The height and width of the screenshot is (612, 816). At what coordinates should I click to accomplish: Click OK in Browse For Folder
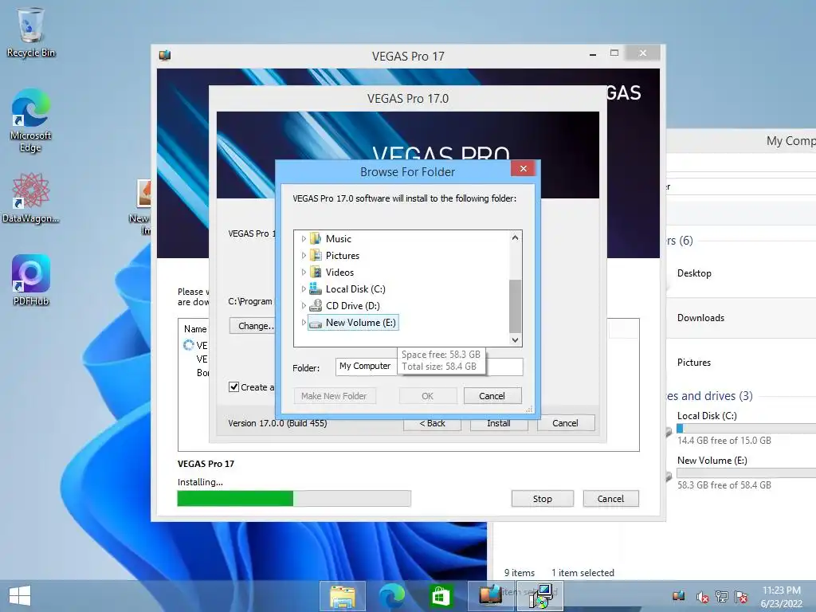428,395
